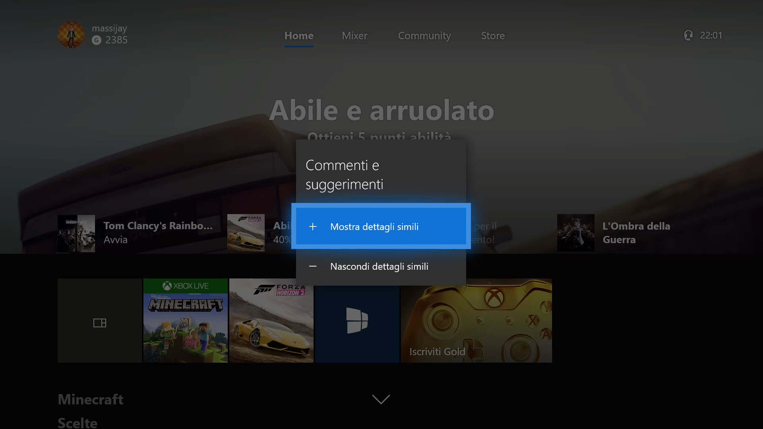Go to the Home tab
763x429 pixels.
[x=299, y=36]
